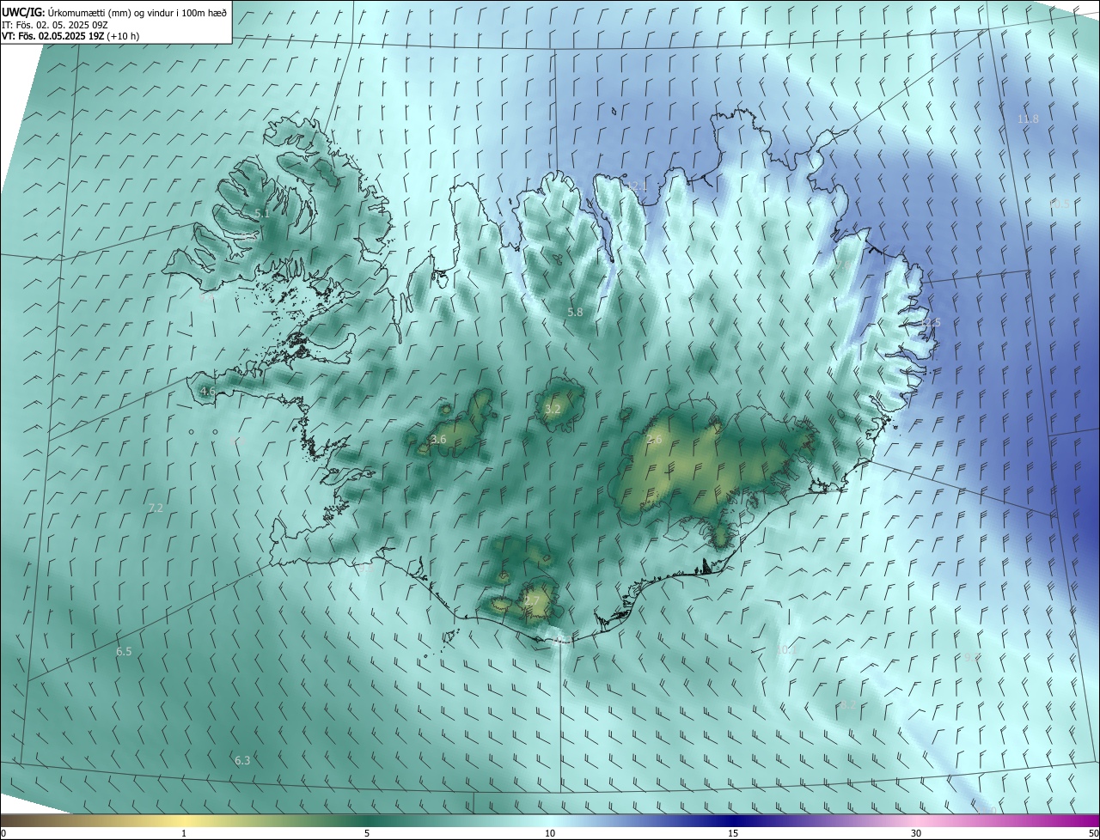
Task: Click the 5.8 value label in north Iceland
Action: 575,313
